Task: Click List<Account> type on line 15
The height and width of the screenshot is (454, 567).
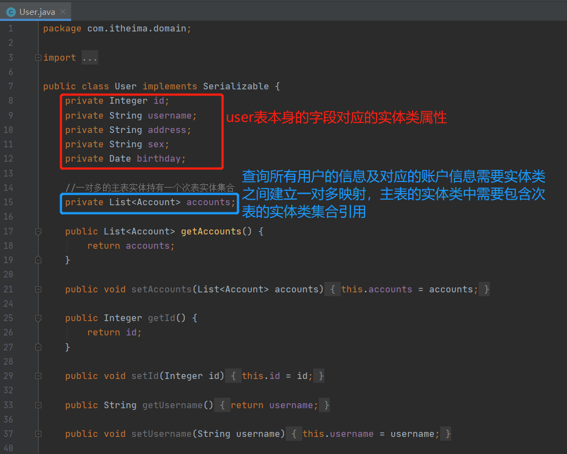Action: point(145,202)
